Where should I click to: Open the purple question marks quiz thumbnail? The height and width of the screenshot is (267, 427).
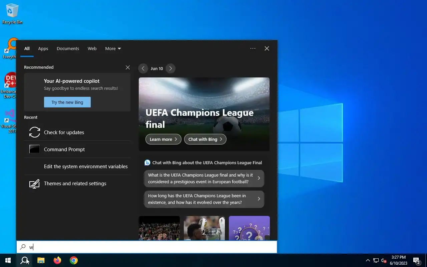click(249, 228)
